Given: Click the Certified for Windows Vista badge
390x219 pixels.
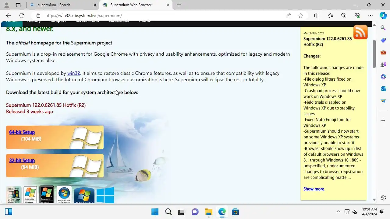Looking at the screenshot, I should (x=64, y=195).
